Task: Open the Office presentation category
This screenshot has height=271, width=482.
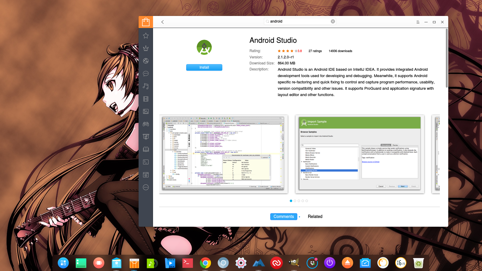Action: click(146, 137)
